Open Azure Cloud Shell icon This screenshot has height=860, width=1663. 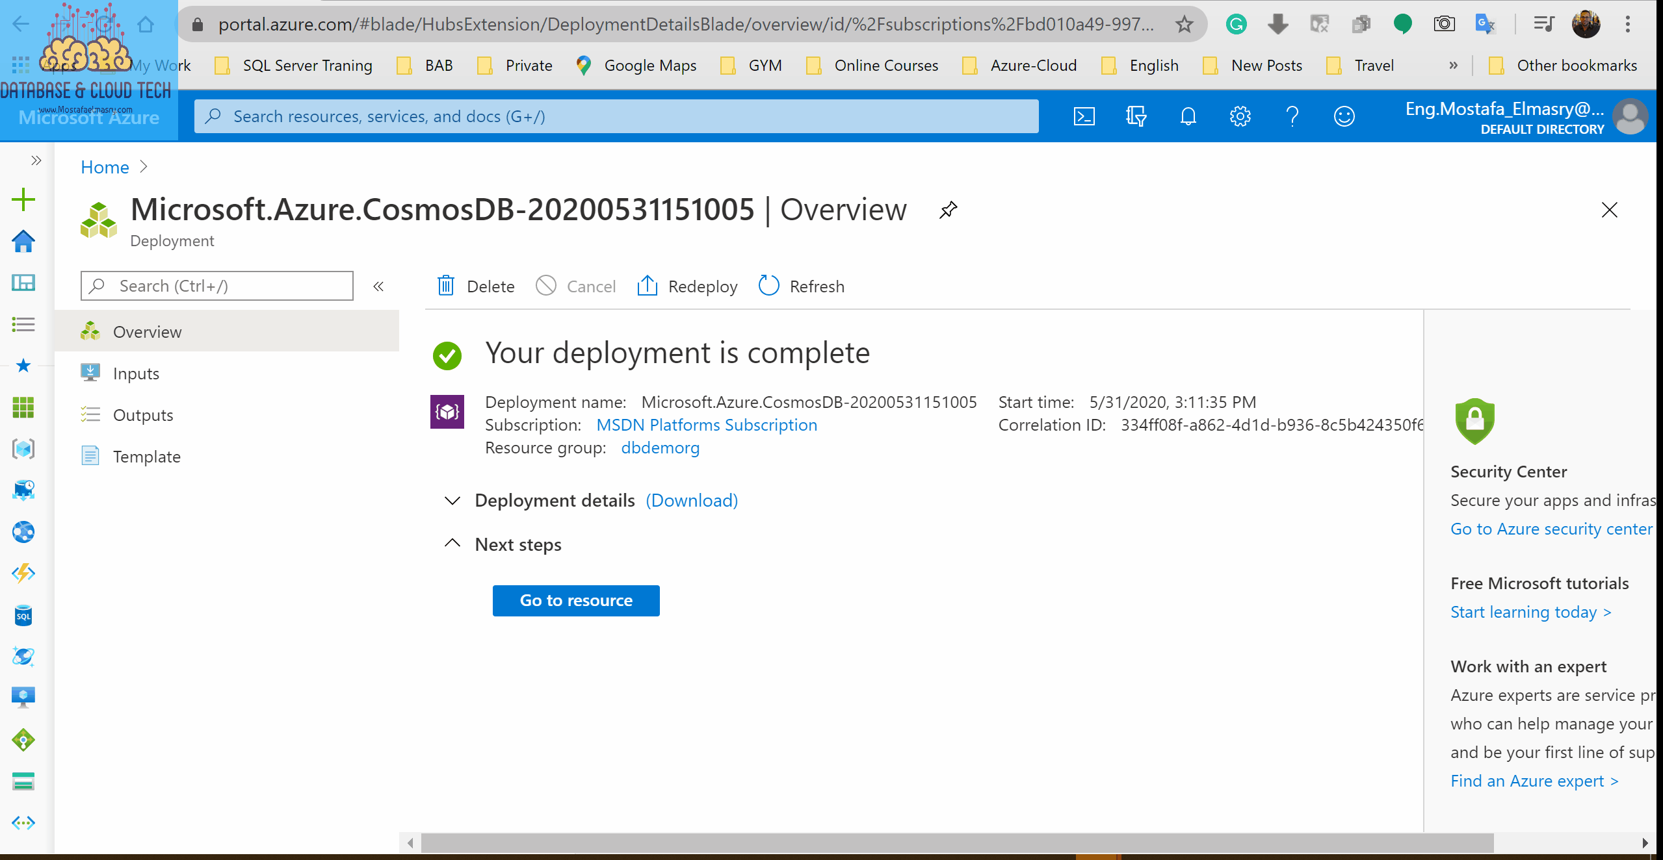(x=1084, y=116)
